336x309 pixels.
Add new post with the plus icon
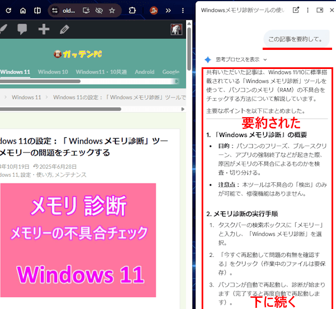click(x=44, y=29)
